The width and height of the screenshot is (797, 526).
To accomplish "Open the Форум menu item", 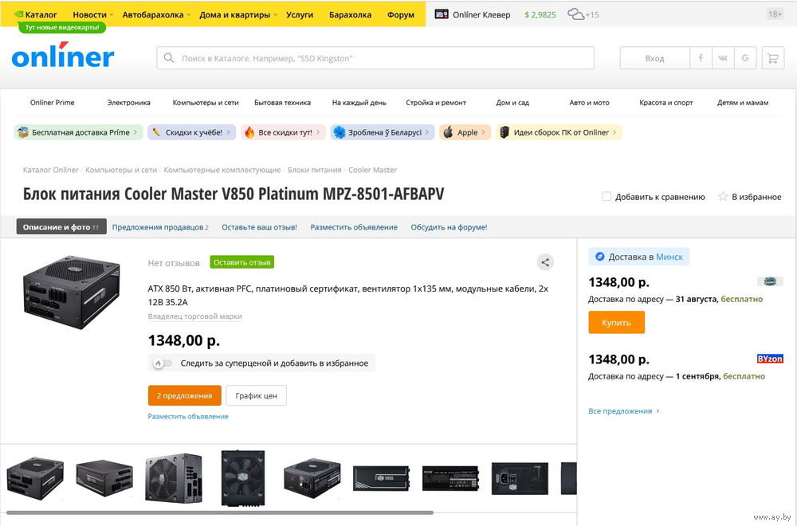I will [401, 14].
